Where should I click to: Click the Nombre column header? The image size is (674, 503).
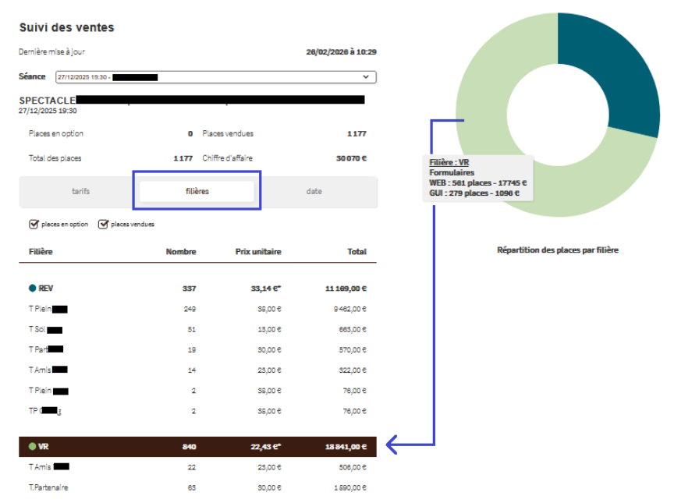click(x=181, y=252)
